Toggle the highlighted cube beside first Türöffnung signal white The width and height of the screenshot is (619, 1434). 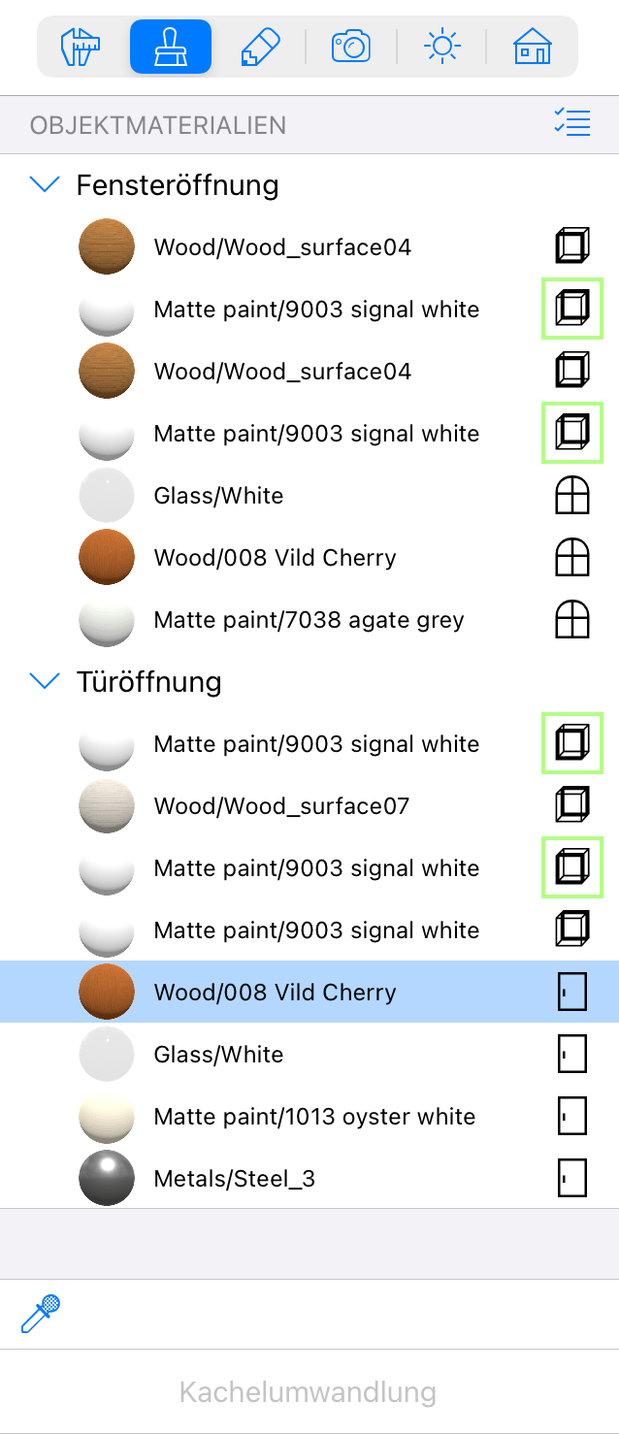(x=572, y=744)
